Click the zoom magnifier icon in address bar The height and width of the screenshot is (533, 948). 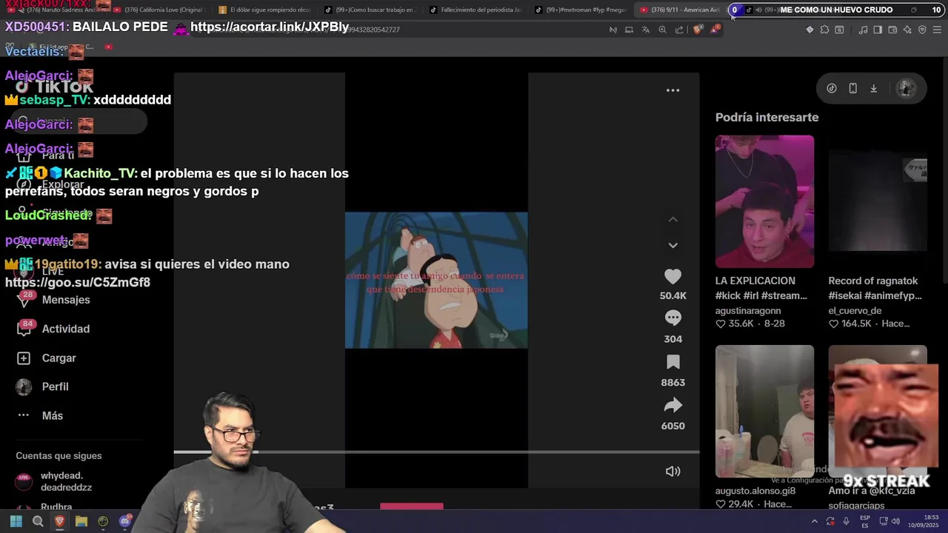point(662,30)
